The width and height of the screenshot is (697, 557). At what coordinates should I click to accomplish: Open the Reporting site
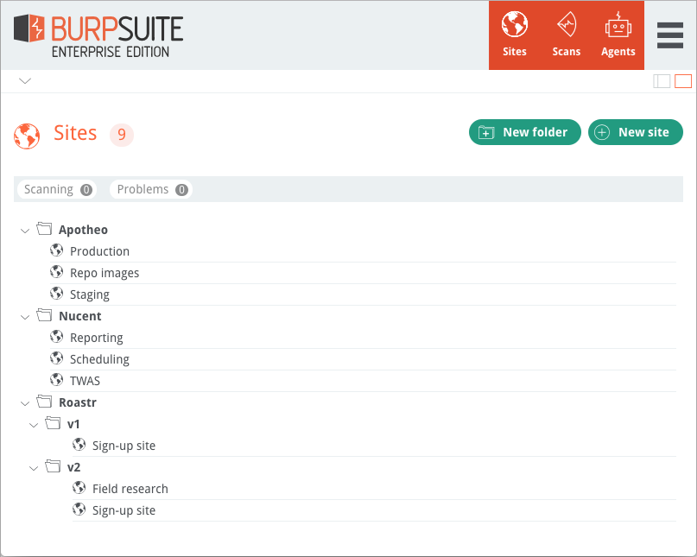point(97,338)
